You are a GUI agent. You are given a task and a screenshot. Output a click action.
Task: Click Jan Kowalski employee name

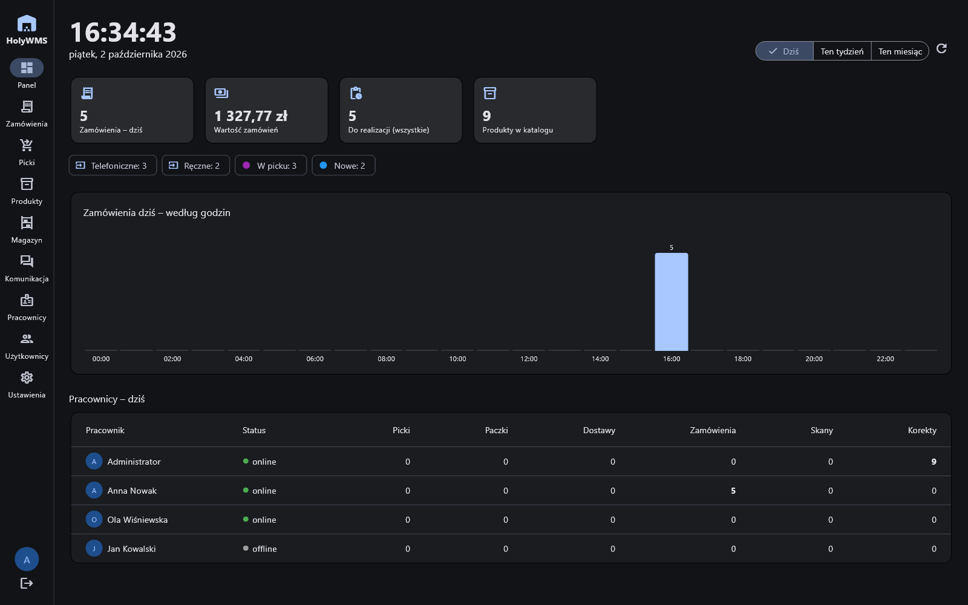131,549
